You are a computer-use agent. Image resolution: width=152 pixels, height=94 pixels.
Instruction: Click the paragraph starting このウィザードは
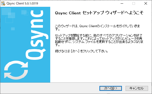97,28
